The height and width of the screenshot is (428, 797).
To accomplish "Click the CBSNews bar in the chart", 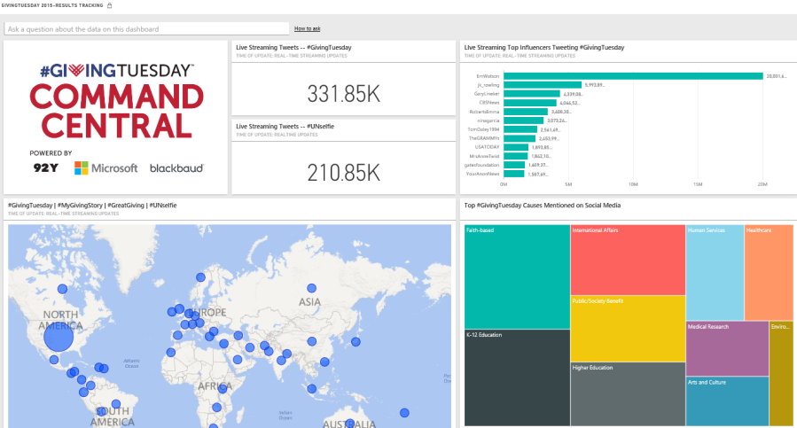I will pos(530,103).
